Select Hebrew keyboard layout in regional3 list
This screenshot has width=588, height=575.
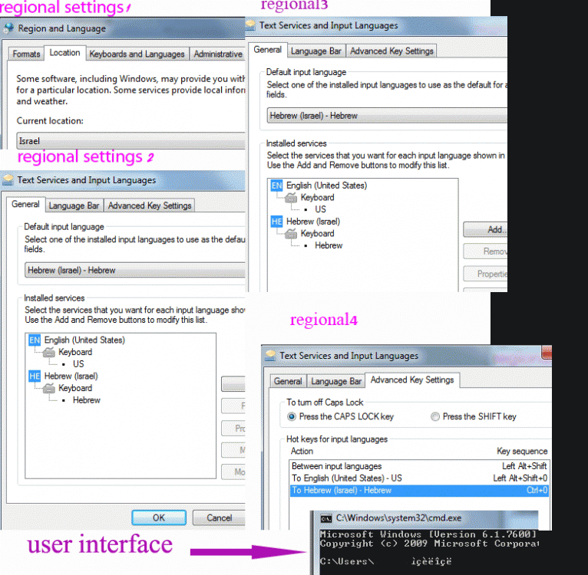click(329, 245)
